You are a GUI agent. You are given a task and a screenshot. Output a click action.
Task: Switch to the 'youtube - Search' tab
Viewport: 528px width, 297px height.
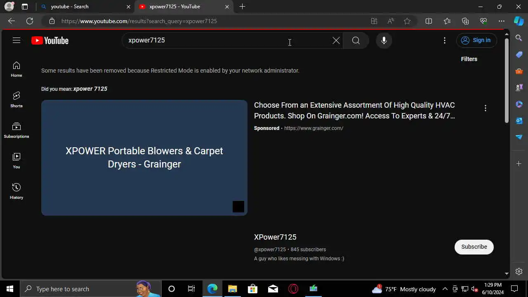(85, 7)
